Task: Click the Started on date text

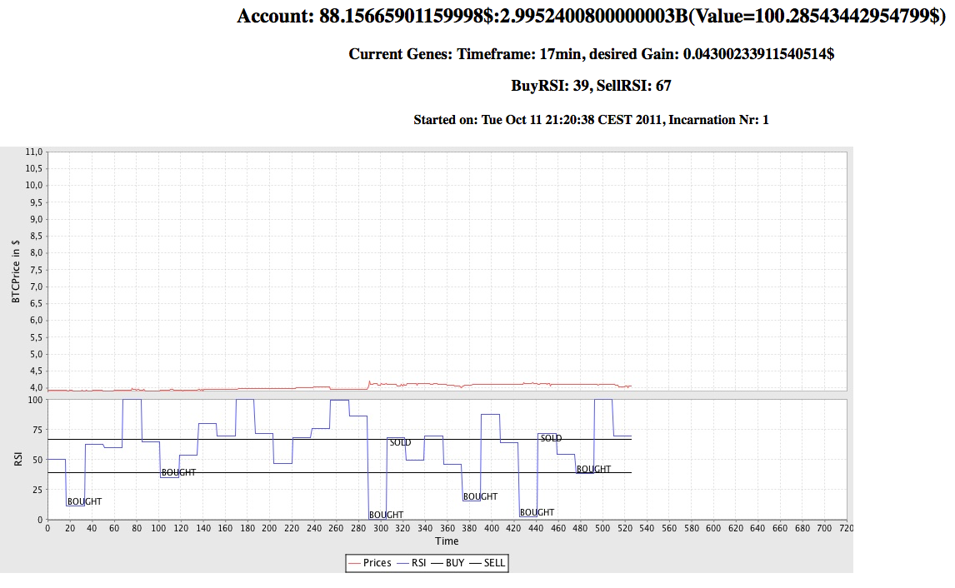Action: [592, 120]
